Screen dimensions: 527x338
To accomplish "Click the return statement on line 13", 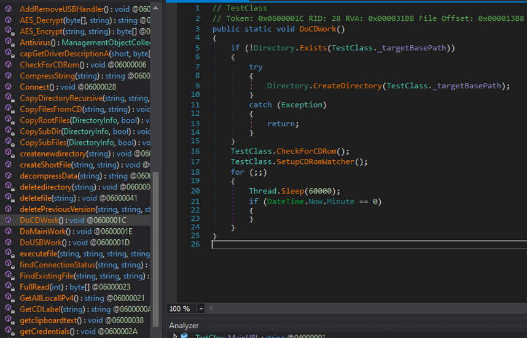I will (x=283, y=124).
